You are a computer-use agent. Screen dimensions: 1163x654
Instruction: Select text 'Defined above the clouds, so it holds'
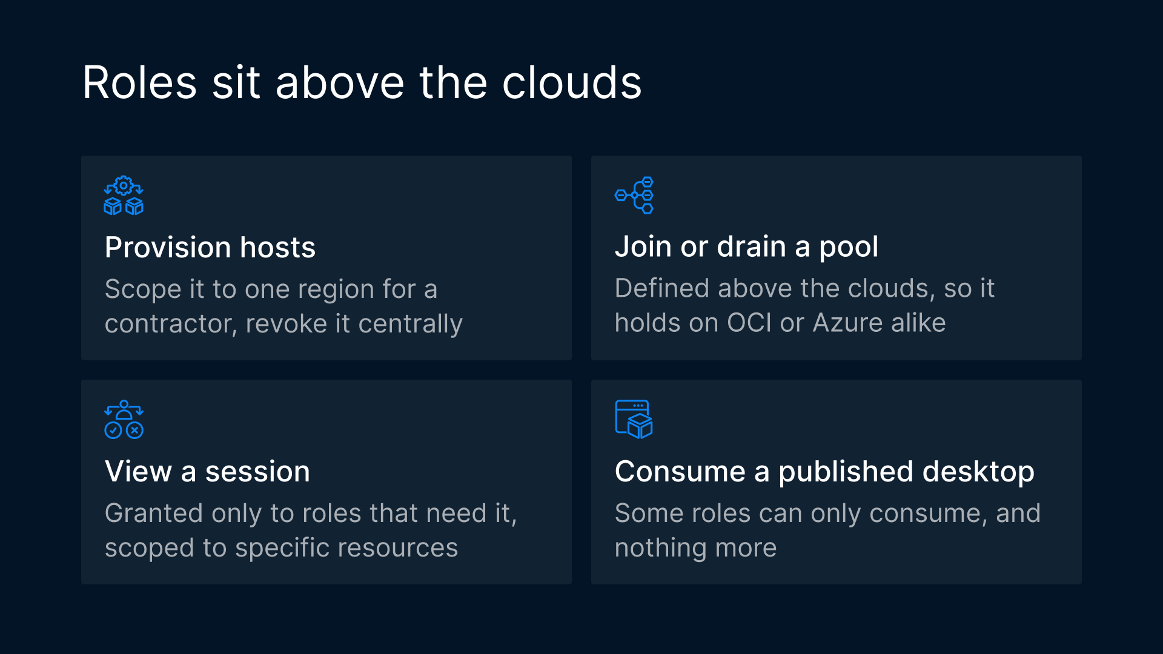pyautogui.click(x=804, y=305)
